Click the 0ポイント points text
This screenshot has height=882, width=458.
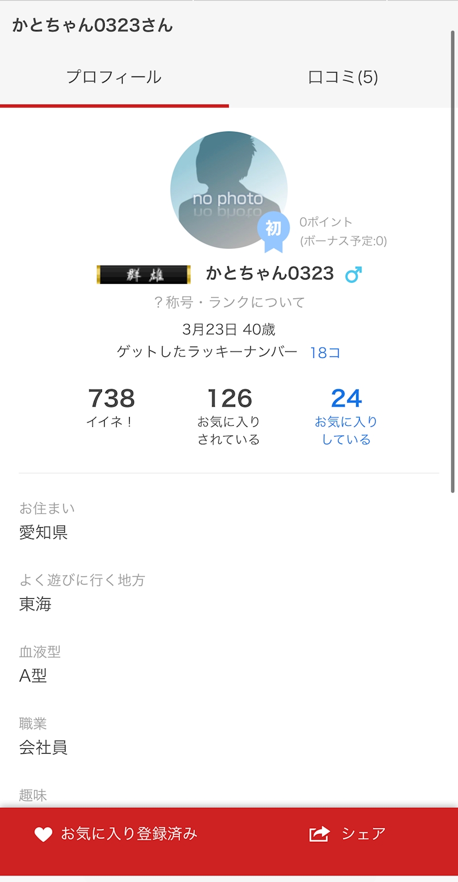point(326,222)
